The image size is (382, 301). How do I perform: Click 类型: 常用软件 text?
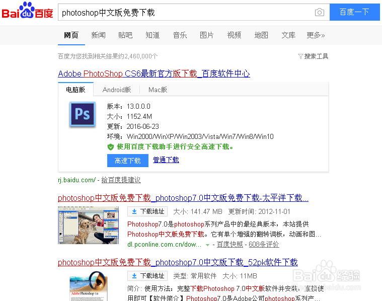195,276
